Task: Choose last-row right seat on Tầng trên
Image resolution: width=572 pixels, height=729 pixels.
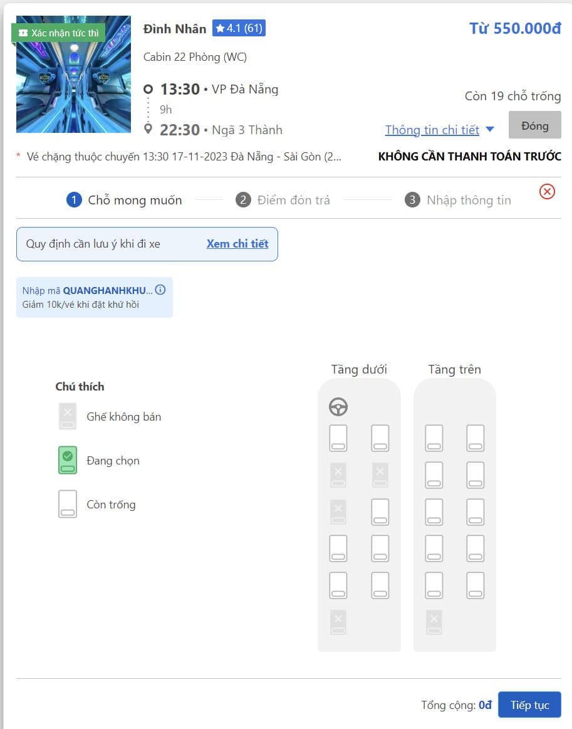Action: pos(476,585)
